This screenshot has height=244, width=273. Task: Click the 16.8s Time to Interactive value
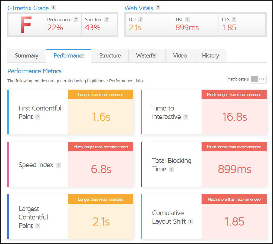tap(235, 117)
